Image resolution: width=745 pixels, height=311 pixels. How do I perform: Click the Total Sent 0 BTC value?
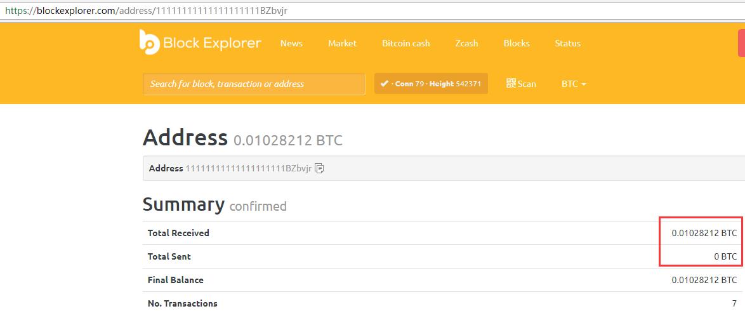[x=725, y=256]
